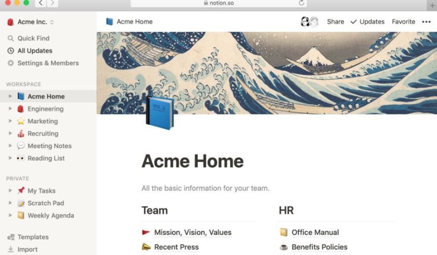The image size is (437, 255).
Task: Click the HR heading
Action: coord(286,210)
